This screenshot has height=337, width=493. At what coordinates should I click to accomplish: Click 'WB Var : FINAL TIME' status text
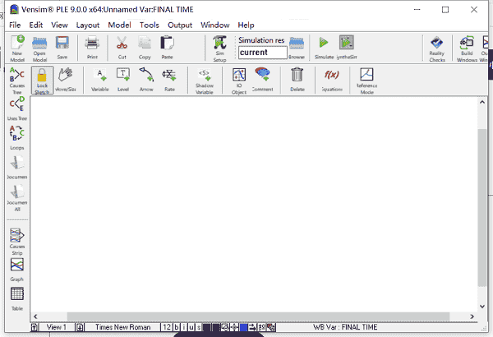[x=345, y=327]
